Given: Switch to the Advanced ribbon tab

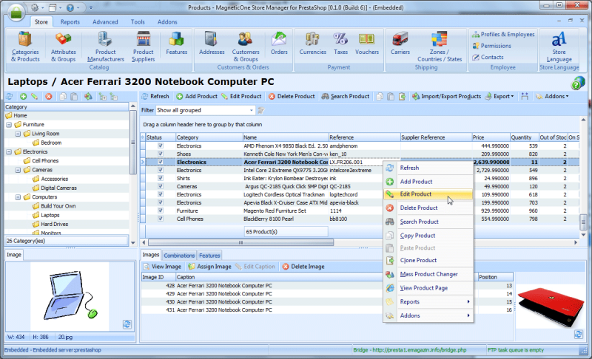Looking at the screenshot, I should click(105, 22).
